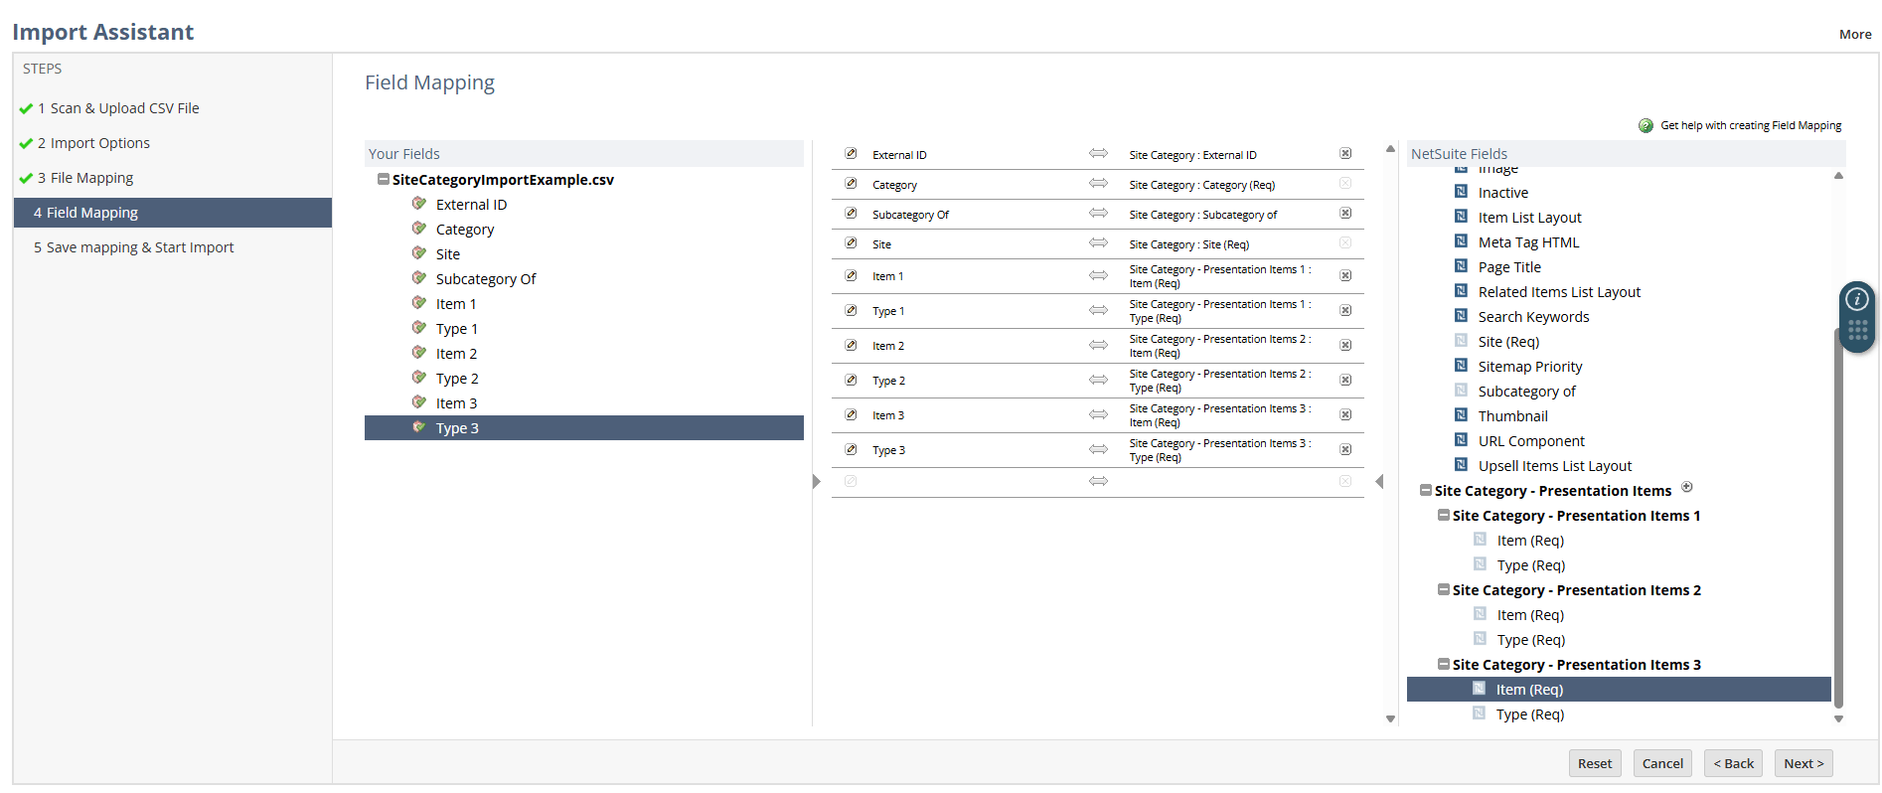Remove the Item 1 mapping row

click(1345, 275)
